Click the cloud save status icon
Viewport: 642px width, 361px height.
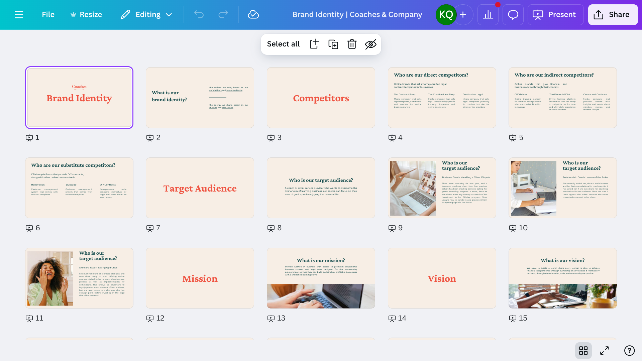(253, 14)
